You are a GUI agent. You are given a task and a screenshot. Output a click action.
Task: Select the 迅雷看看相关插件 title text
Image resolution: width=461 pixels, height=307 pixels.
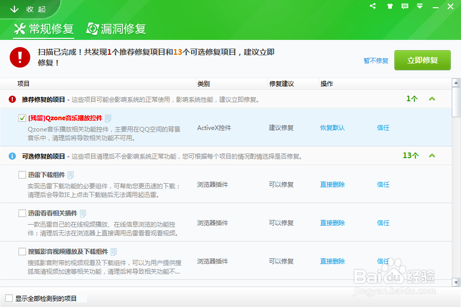click(53, 213)
